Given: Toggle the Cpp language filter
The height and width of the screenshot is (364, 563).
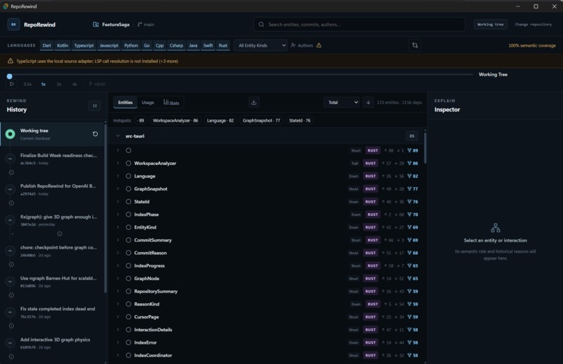Looking at the screenshot, I should coord(159,45).
